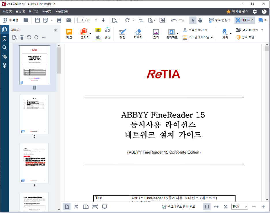The image size is (270, 213).
Task: Open the Edit (편집) menu
Action: pos(20,11)
